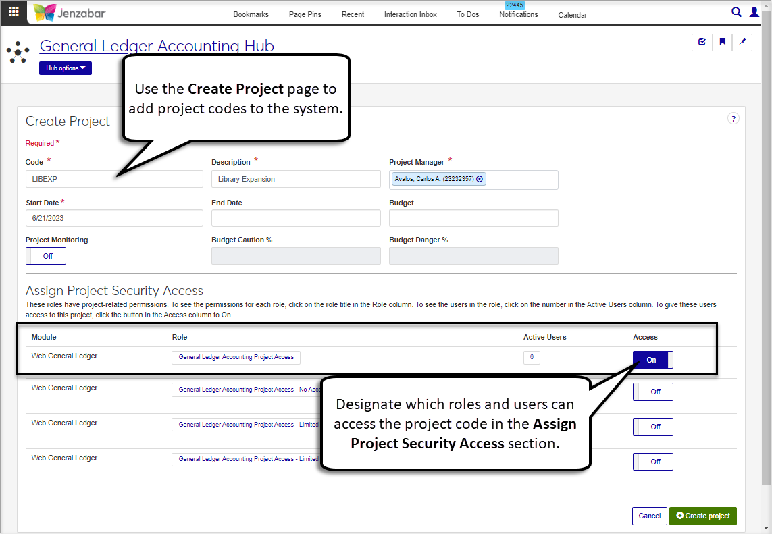Open the Notifications menu
This screenshot has width=772, height=534.
518,14
